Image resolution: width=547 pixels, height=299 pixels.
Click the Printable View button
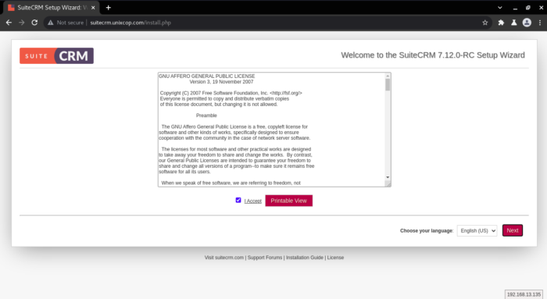[x=289, y=201]
